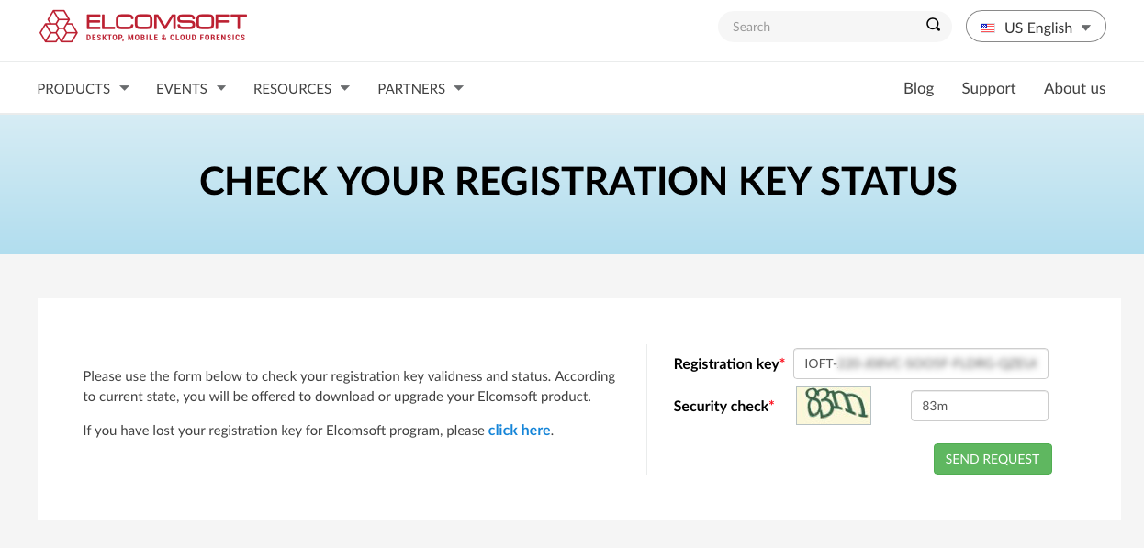Click the captcha security image
The image size is (1144, 548).
coord(834,406)
